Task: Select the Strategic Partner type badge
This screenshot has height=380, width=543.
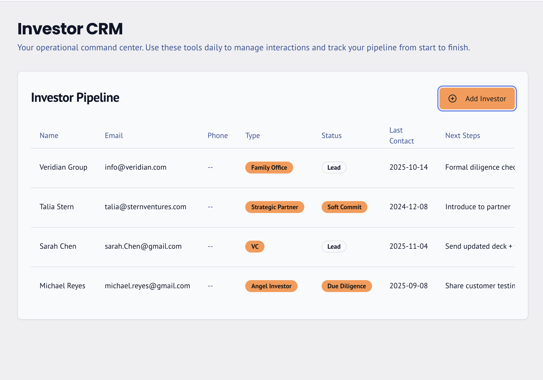Action: pyautogui.click(x=274, y=207)
